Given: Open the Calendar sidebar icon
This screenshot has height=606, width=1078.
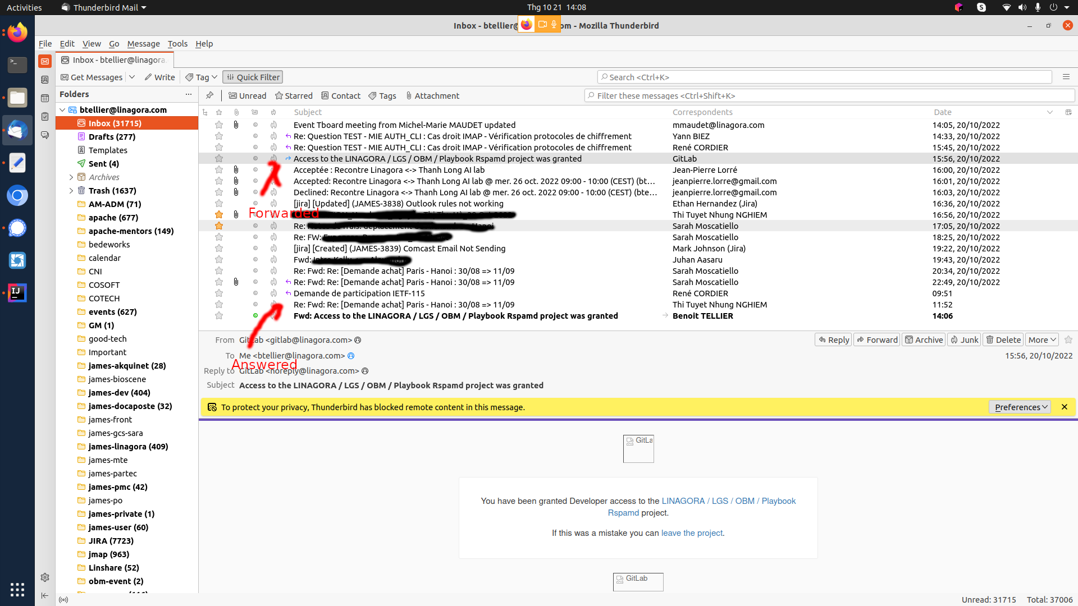Looking at the screenshot, I should point(45,98).
